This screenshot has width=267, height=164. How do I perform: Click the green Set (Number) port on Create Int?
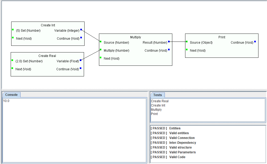[13, 30]
